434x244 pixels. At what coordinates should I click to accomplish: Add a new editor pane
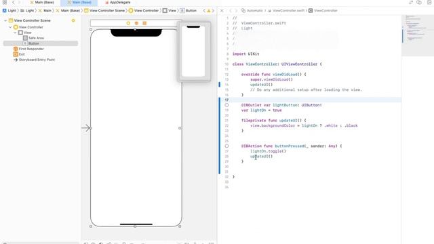coord(429,2)
